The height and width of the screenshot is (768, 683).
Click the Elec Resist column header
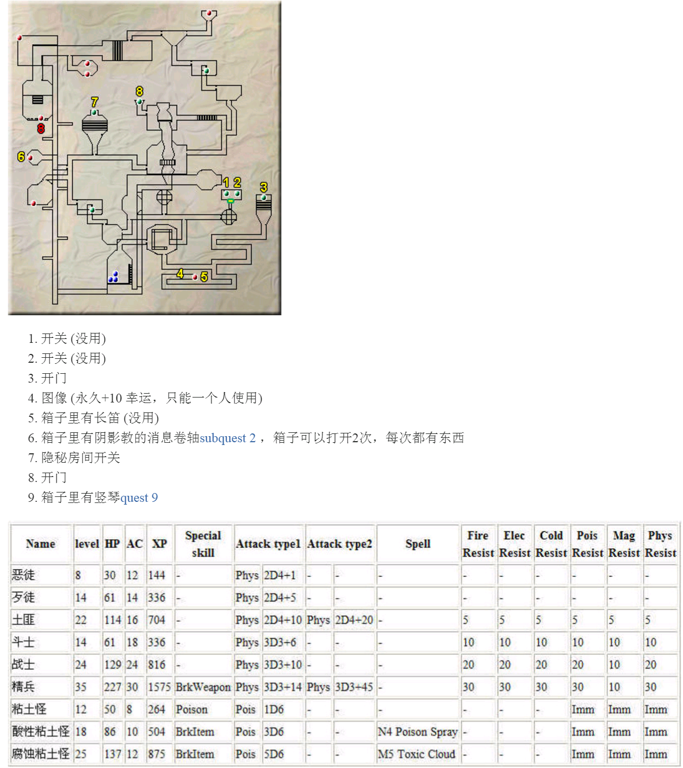click(515, 544)
